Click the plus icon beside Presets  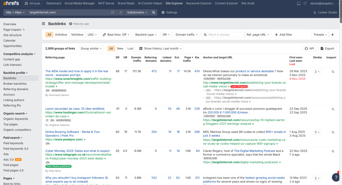[333, 35]
